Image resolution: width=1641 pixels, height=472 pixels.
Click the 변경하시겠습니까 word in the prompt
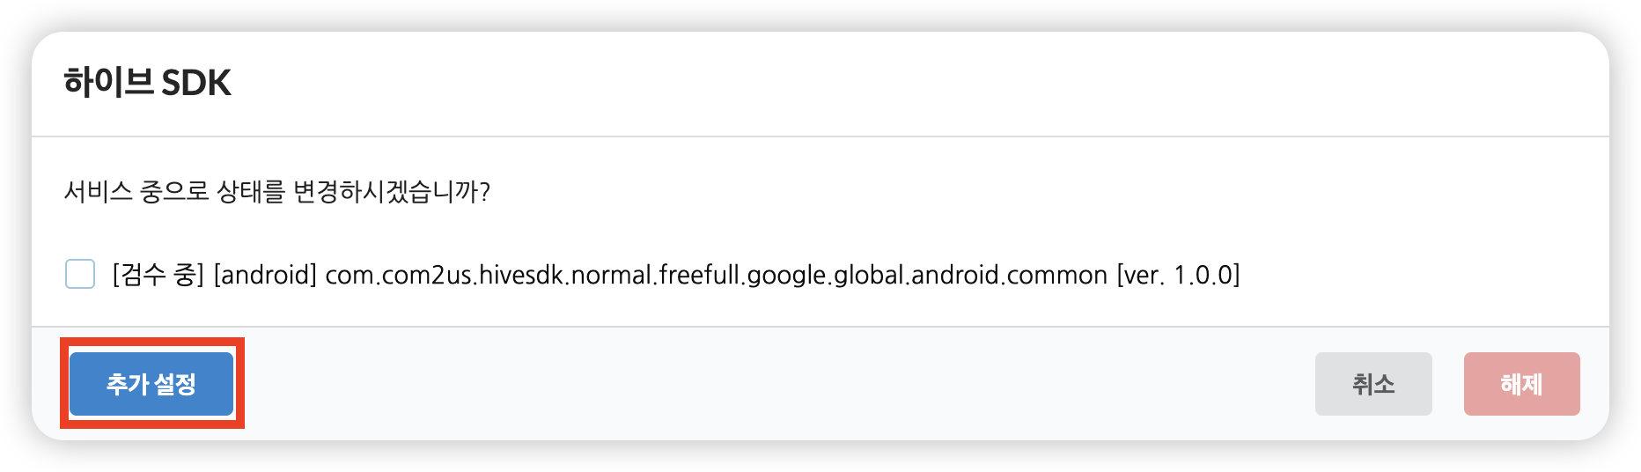pos(391,191)
